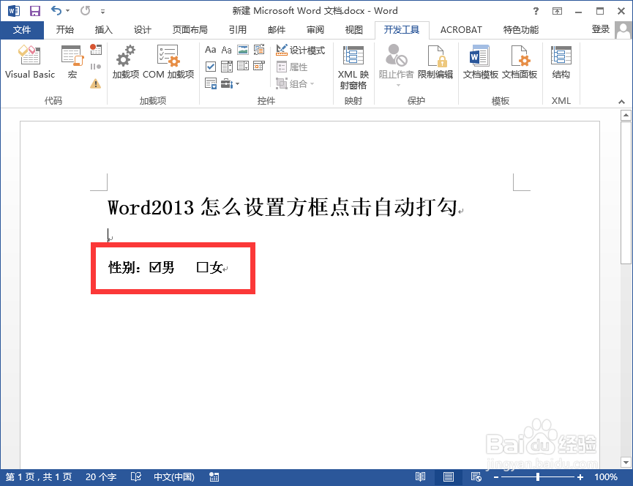Insert a Drop-Down List content control
Screen dimensions: 633x486
[x=243, y=66]
